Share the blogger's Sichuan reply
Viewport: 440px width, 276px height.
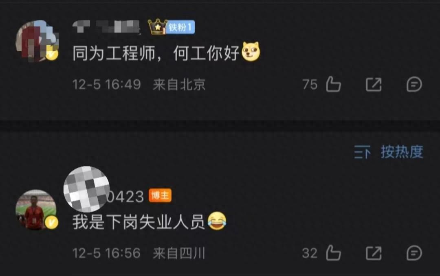coord(374,253)
